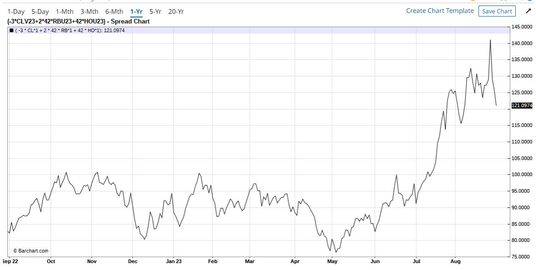Click the 121.0974 current price label
Viewport: 536px width, 270px height.
522,106
